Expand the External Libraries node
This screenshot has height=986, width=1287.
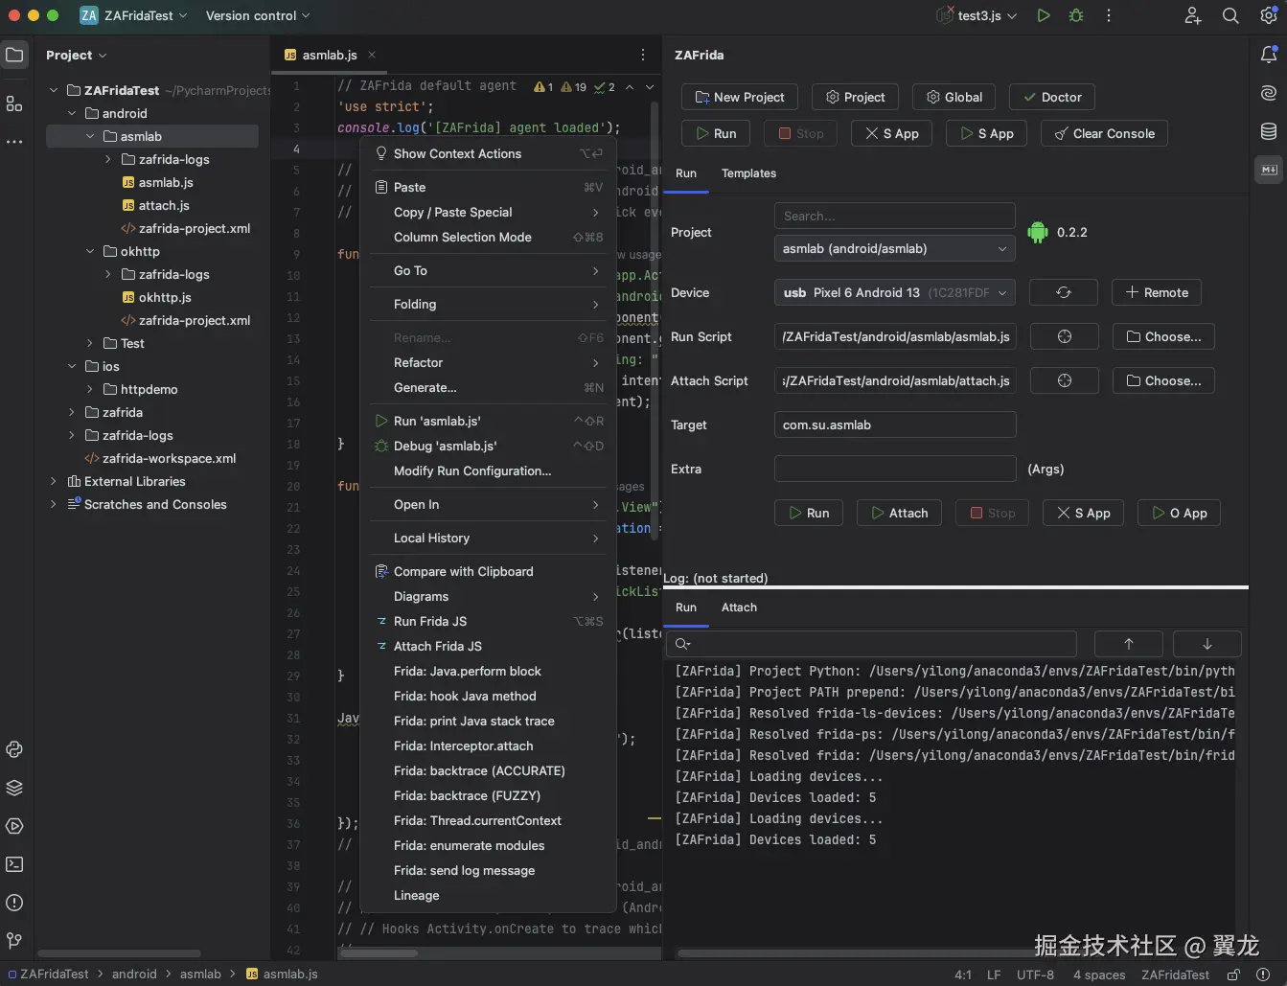tap(54, 481)
